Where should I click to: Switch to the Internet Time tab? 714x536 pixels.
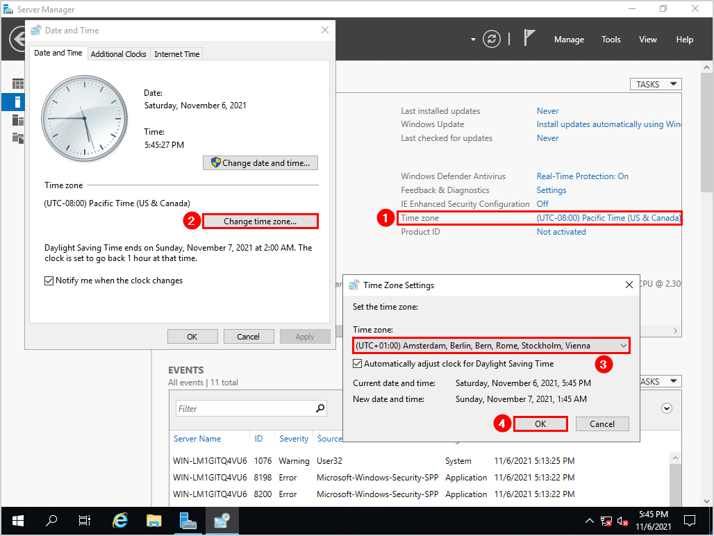click(x=176, y=53)
